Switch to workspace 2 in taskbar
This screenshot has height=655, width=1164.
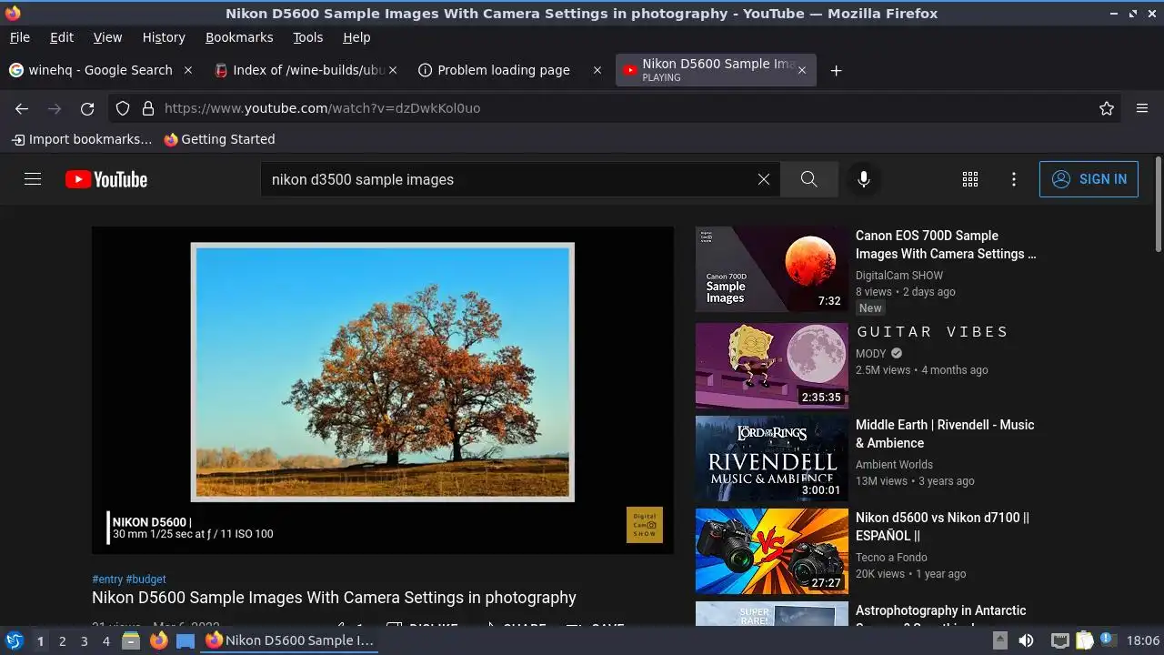coord(62,641)
